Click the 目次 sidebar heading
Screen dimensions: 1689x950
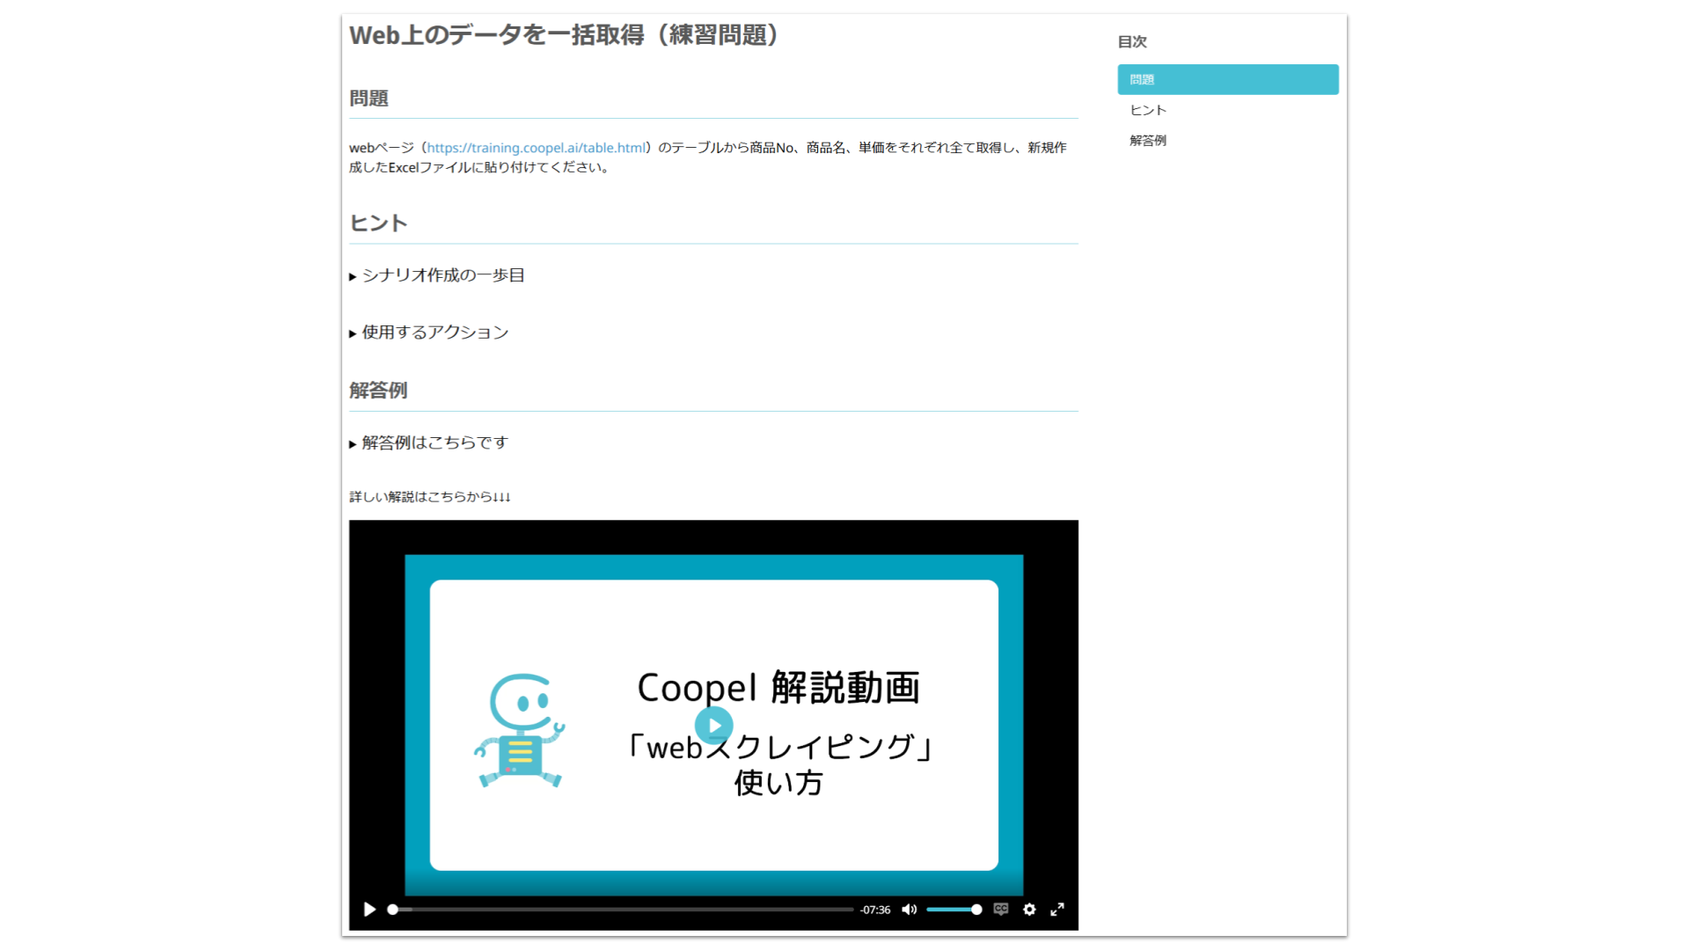point(1132,41)
